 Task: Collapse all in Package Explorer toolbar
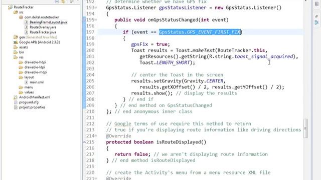pyautogui.click(x=57, y=1)
